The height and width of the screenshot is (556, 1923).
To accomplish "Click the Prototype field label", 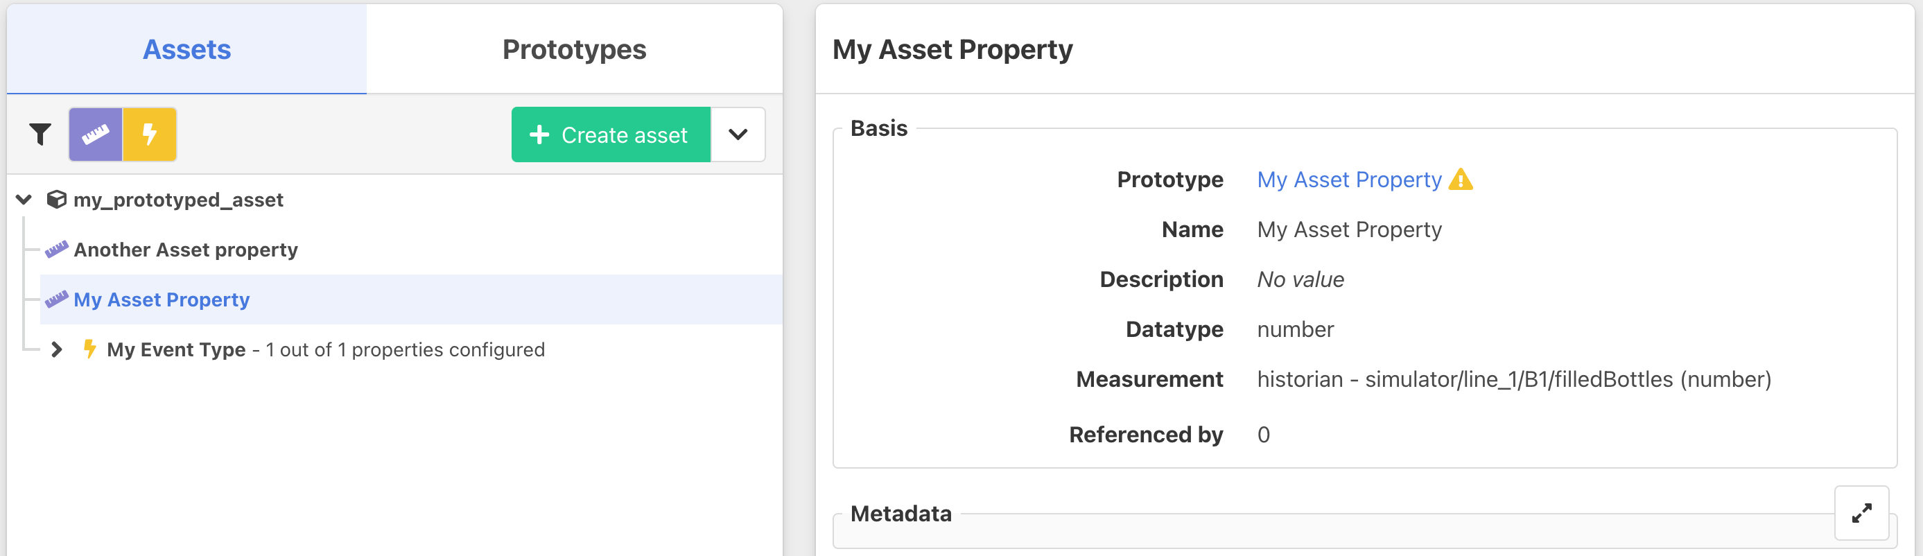I will tap(1169, 179).
